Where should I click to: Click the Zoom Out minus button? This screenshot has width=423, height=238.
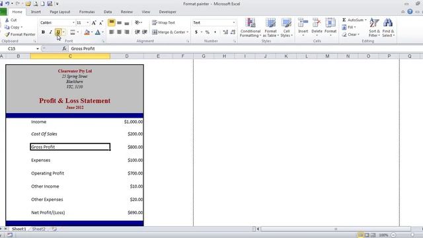click(x=393, y=235)
